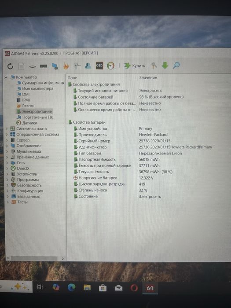Click the green download update arrow
The image size is (231, 308).
click(x=165, y=66)
